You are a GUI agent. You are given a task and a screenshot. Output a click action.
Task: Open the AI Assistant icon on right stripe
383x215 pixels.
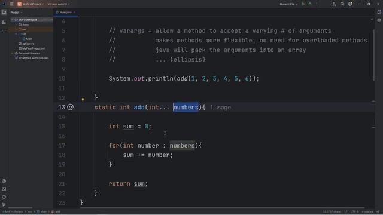click(379, 20)
